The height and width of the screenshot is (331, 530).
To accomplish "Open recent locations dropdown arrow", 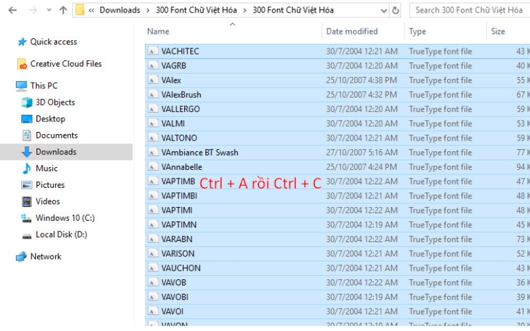I will (x=49, y=10).
